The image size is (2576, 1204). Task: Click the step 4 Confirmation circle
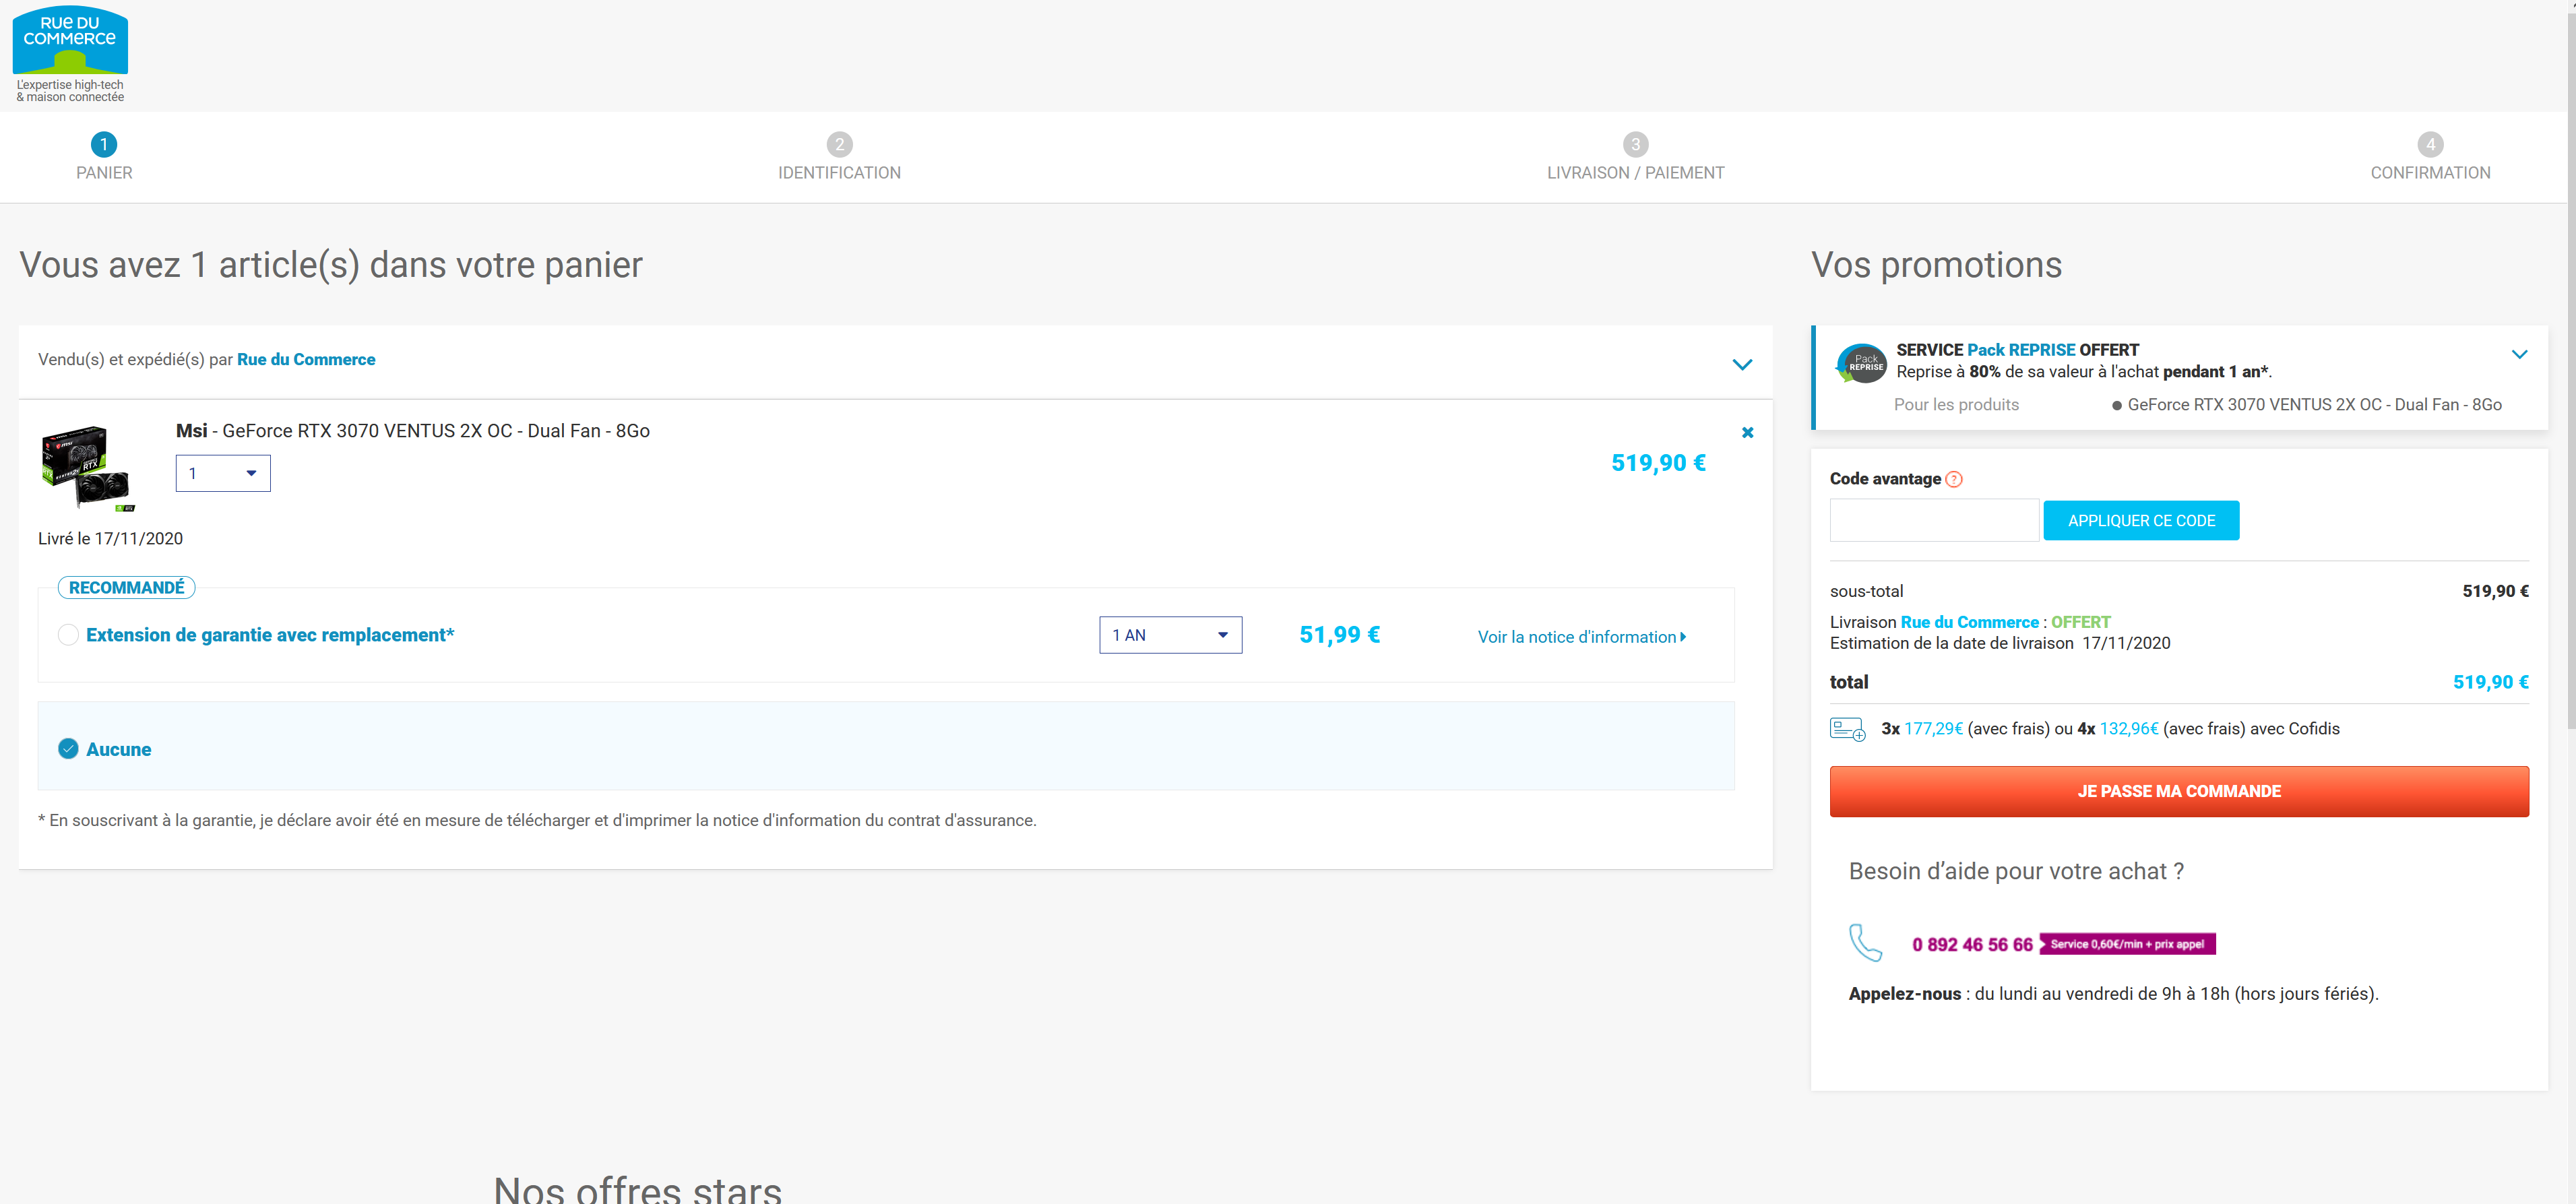point(2430,145)
